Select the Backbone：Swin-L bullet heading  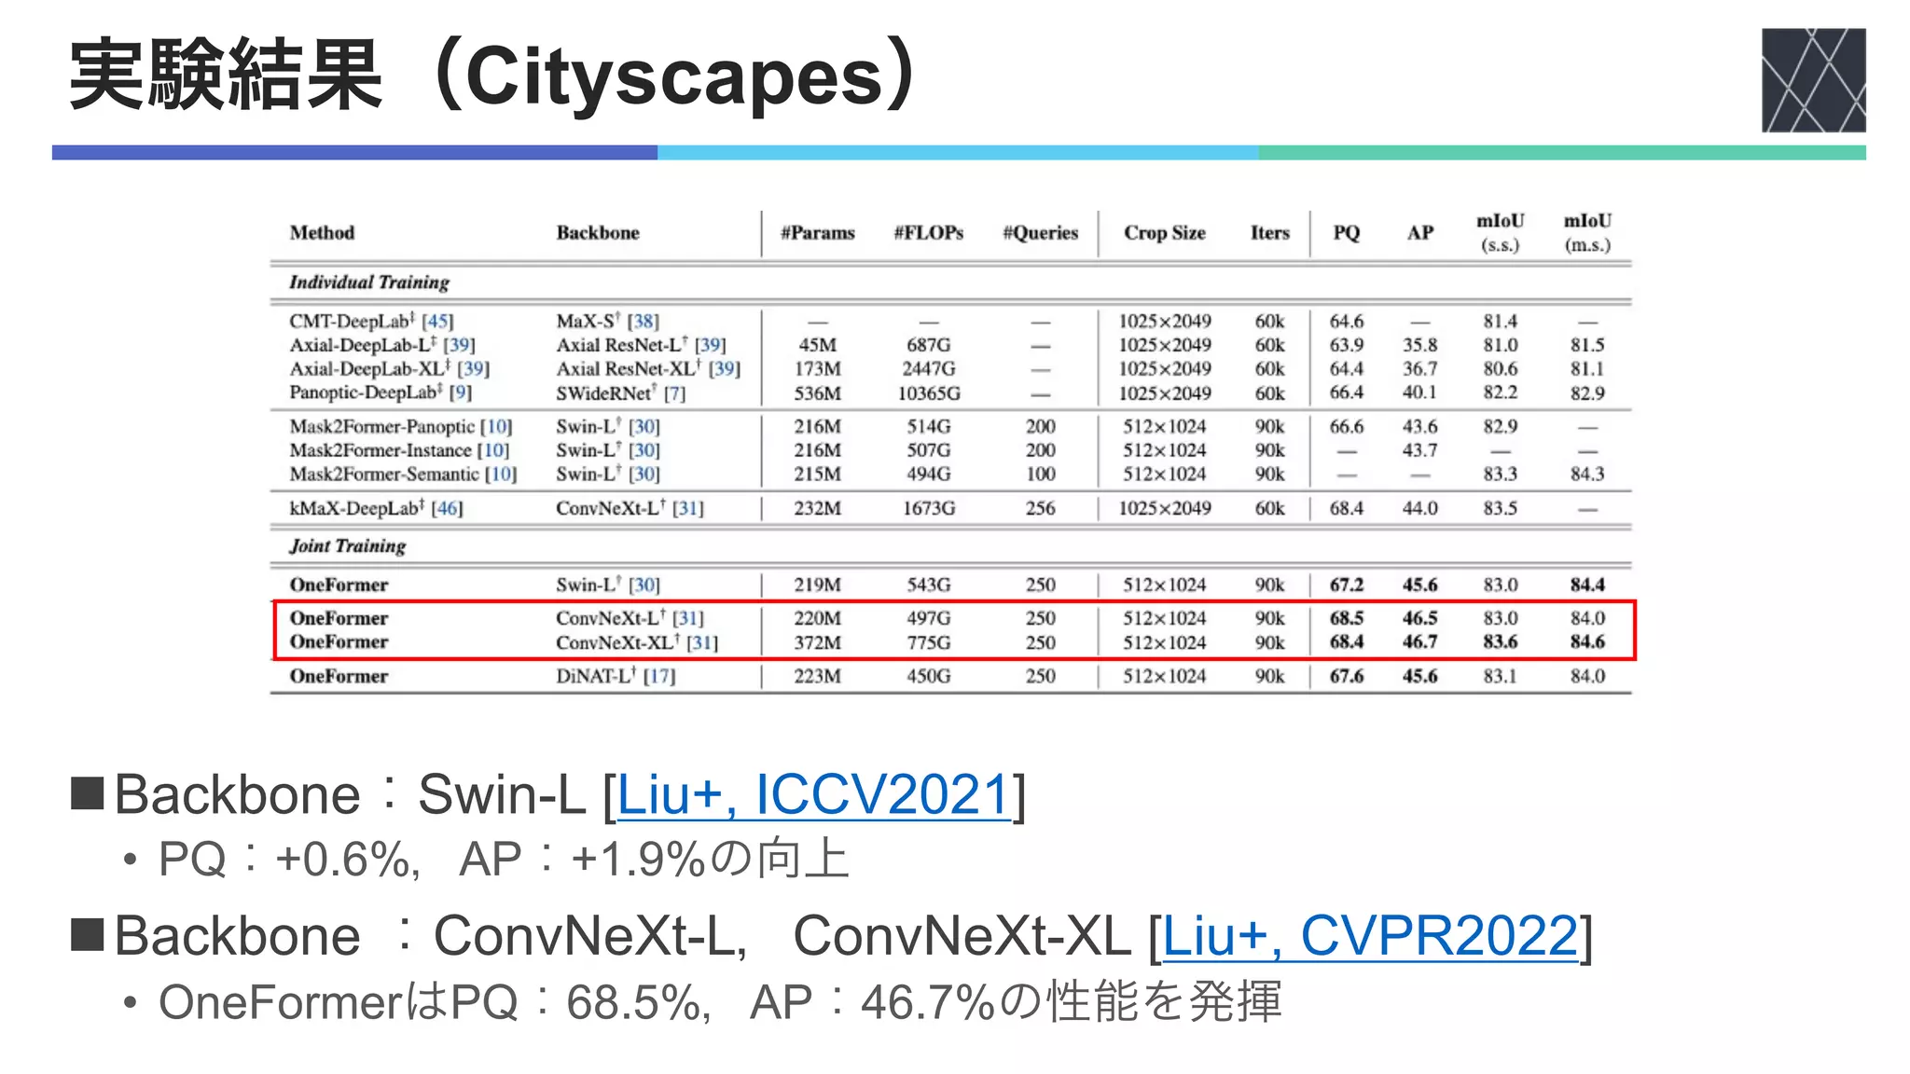[x=548, y=795]
